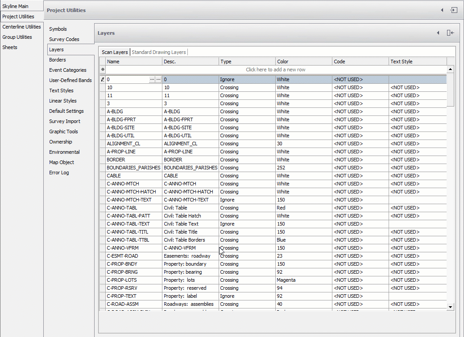Click 'Roadways: assemblies' description cell
This screenshot has height=337, width=464.
191,304
